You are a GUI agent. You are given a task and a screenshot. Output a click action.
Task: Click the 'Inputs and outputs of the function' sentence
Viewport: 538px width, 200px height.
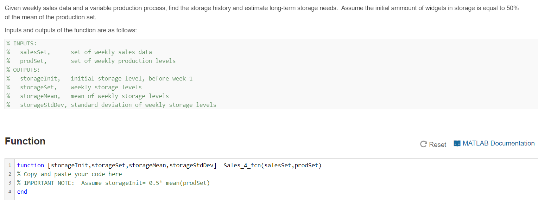coord(70,30)
